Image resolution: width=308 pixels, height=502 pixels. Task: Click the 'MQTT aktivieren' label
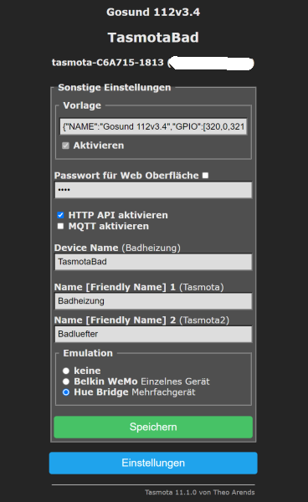click(x=109, y=226)
